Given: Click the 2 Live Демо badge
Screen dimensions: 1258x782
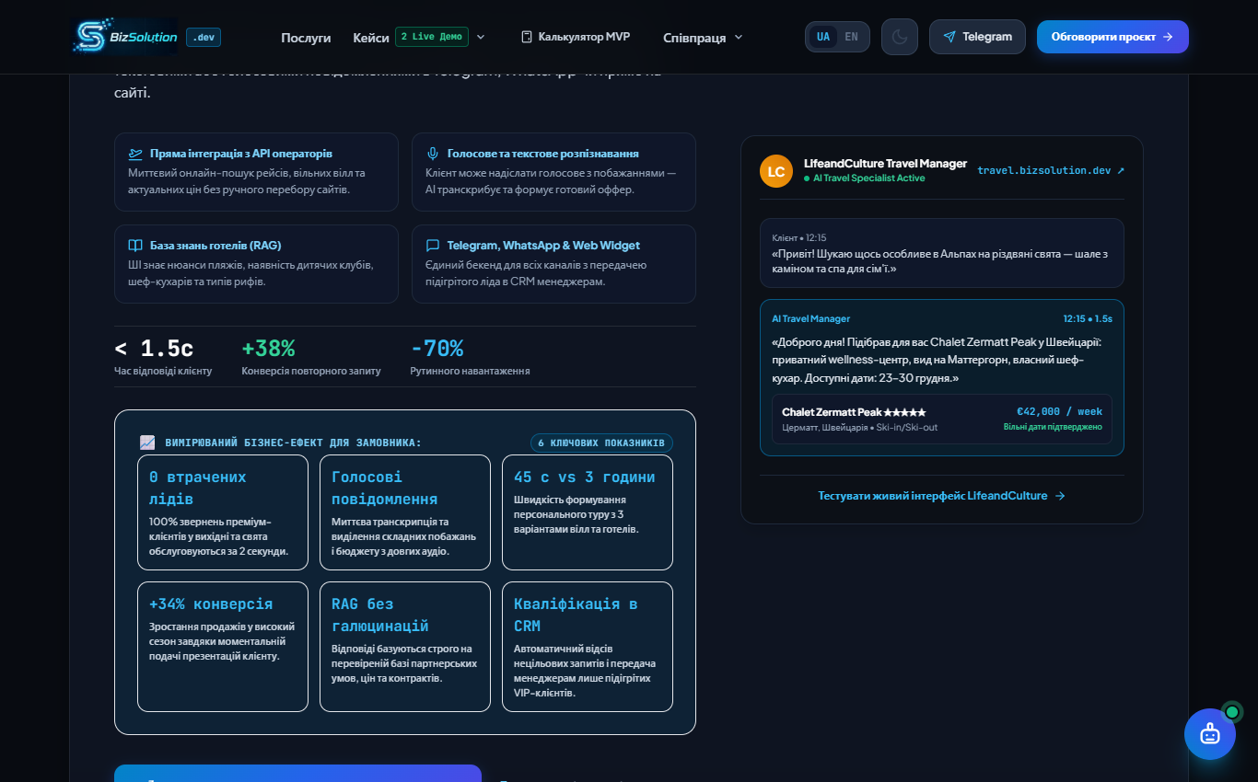Looking at the screenshot, I should (x=432, y=37).
